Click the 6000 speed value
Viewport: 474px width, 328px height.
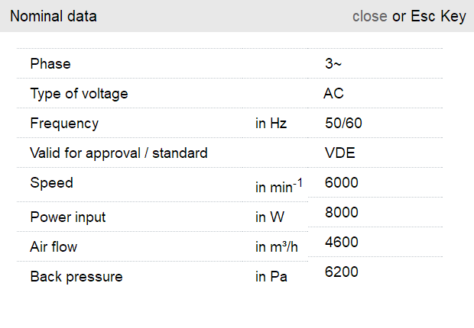click(342, 182)
